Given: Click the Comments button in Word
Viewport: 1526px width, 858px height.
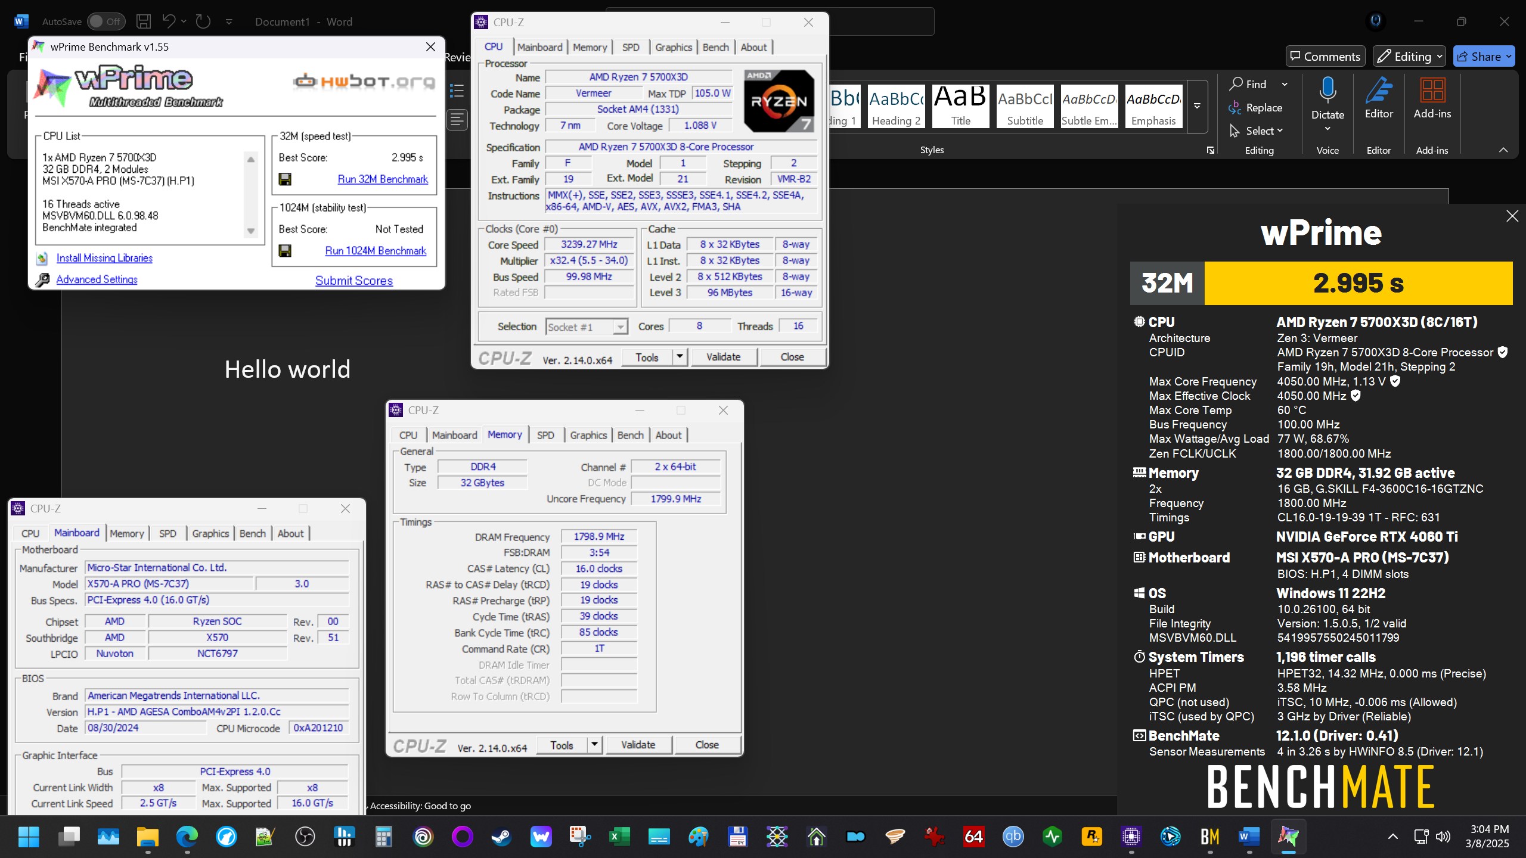Looking at the screenshot, I should click(x=1325, y=57).
